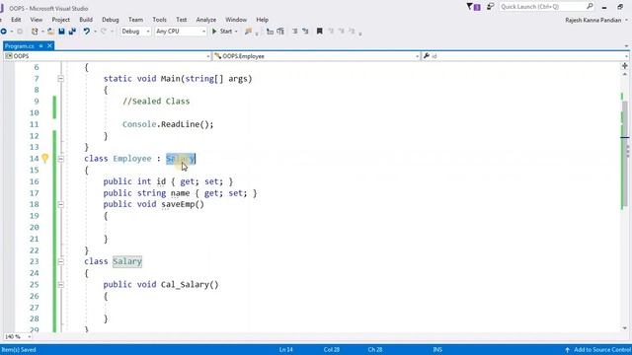Open the Team menu
Viewport: 632px width, 355px height.
coord(135,20)
